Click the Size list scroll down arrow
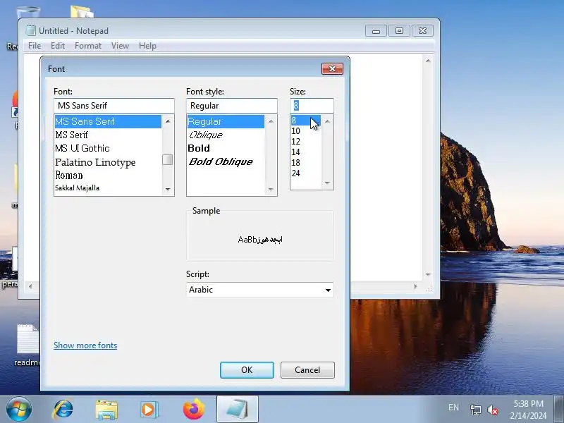This screenshot has width=564, height=423. [x=327, y=183]
